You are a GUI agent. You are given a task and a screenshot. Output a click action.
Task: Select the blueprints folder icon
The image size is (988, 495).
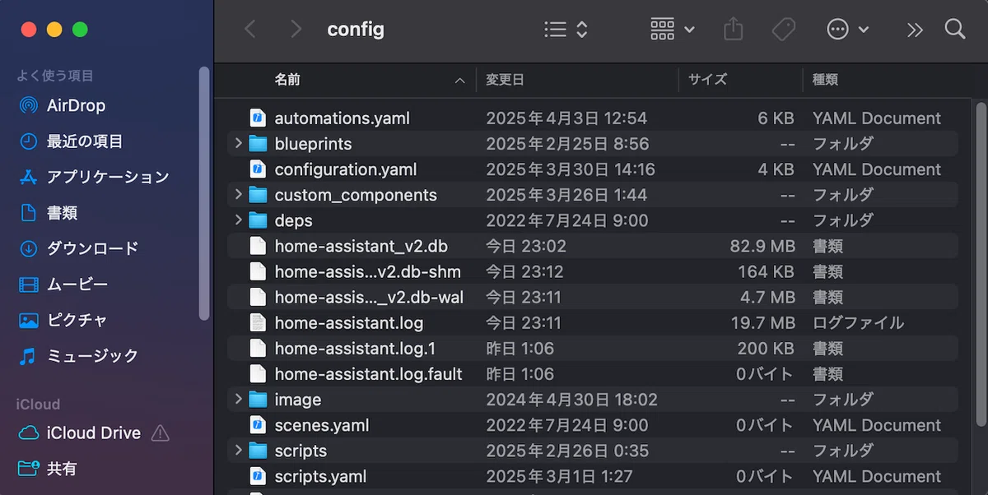(259, 144)
